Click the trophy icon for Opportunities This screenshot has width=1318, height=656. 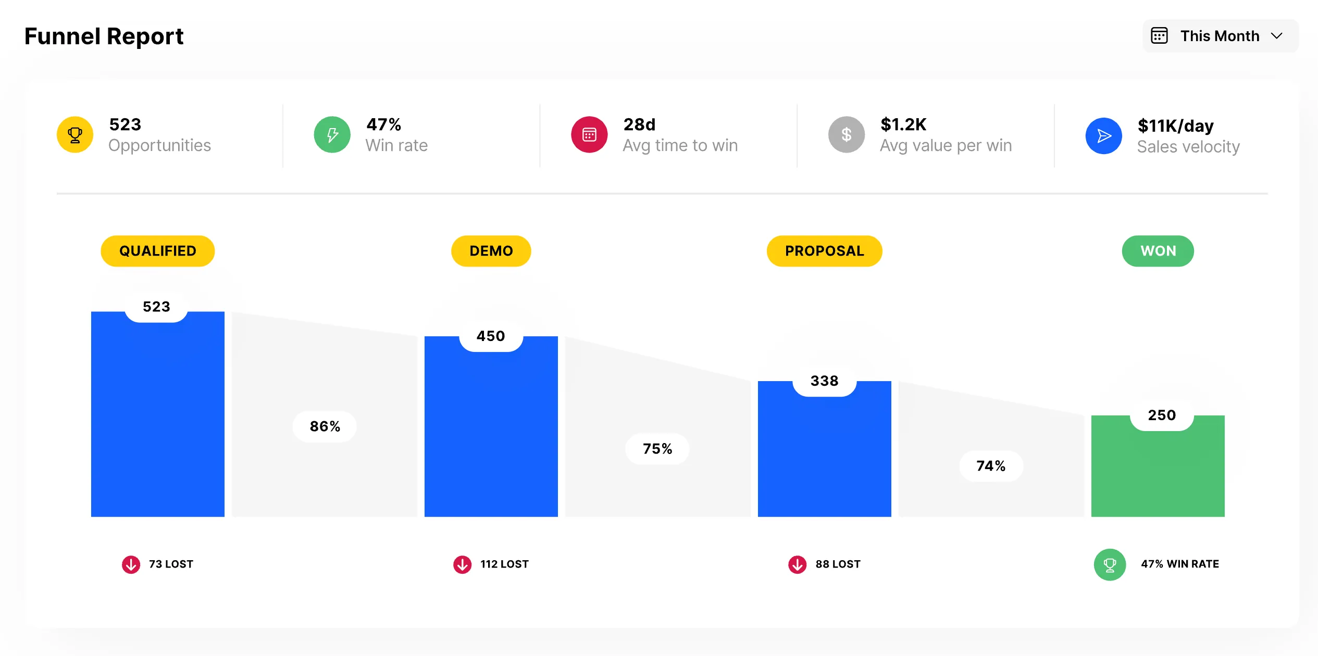click(77, 134)
